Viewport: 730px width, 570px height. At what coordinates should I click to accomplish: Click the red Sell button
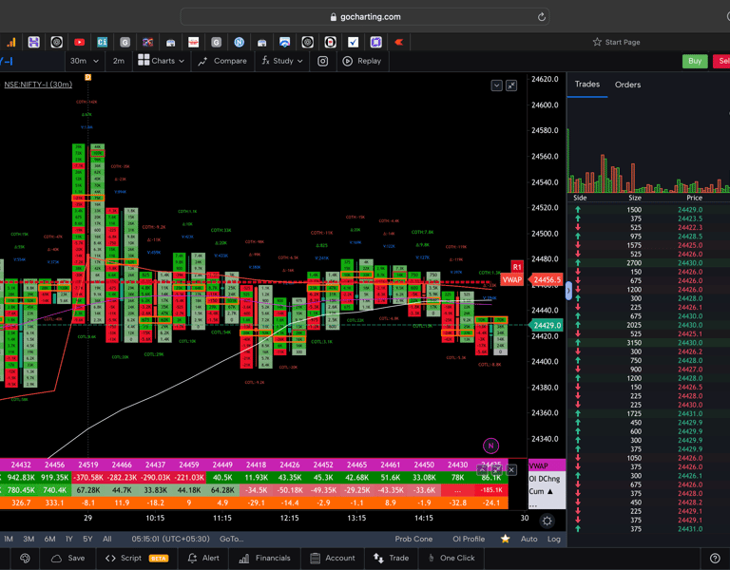tap(722, 61)
